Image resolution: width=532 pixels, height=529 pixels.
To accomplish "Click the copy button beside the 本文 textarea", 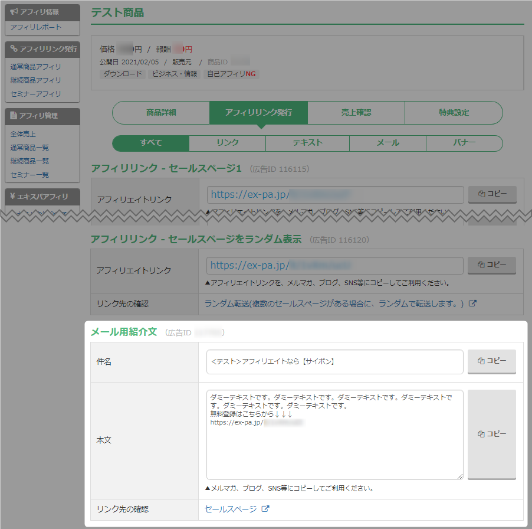I will click(491, 434).
